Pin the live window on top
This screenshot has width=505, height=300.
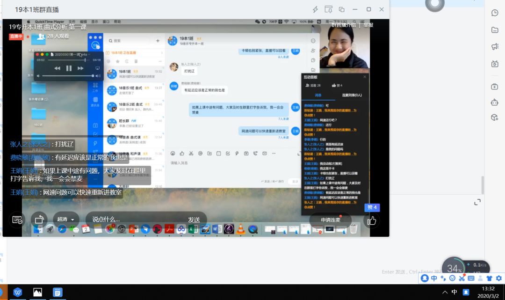coord(328,9)
